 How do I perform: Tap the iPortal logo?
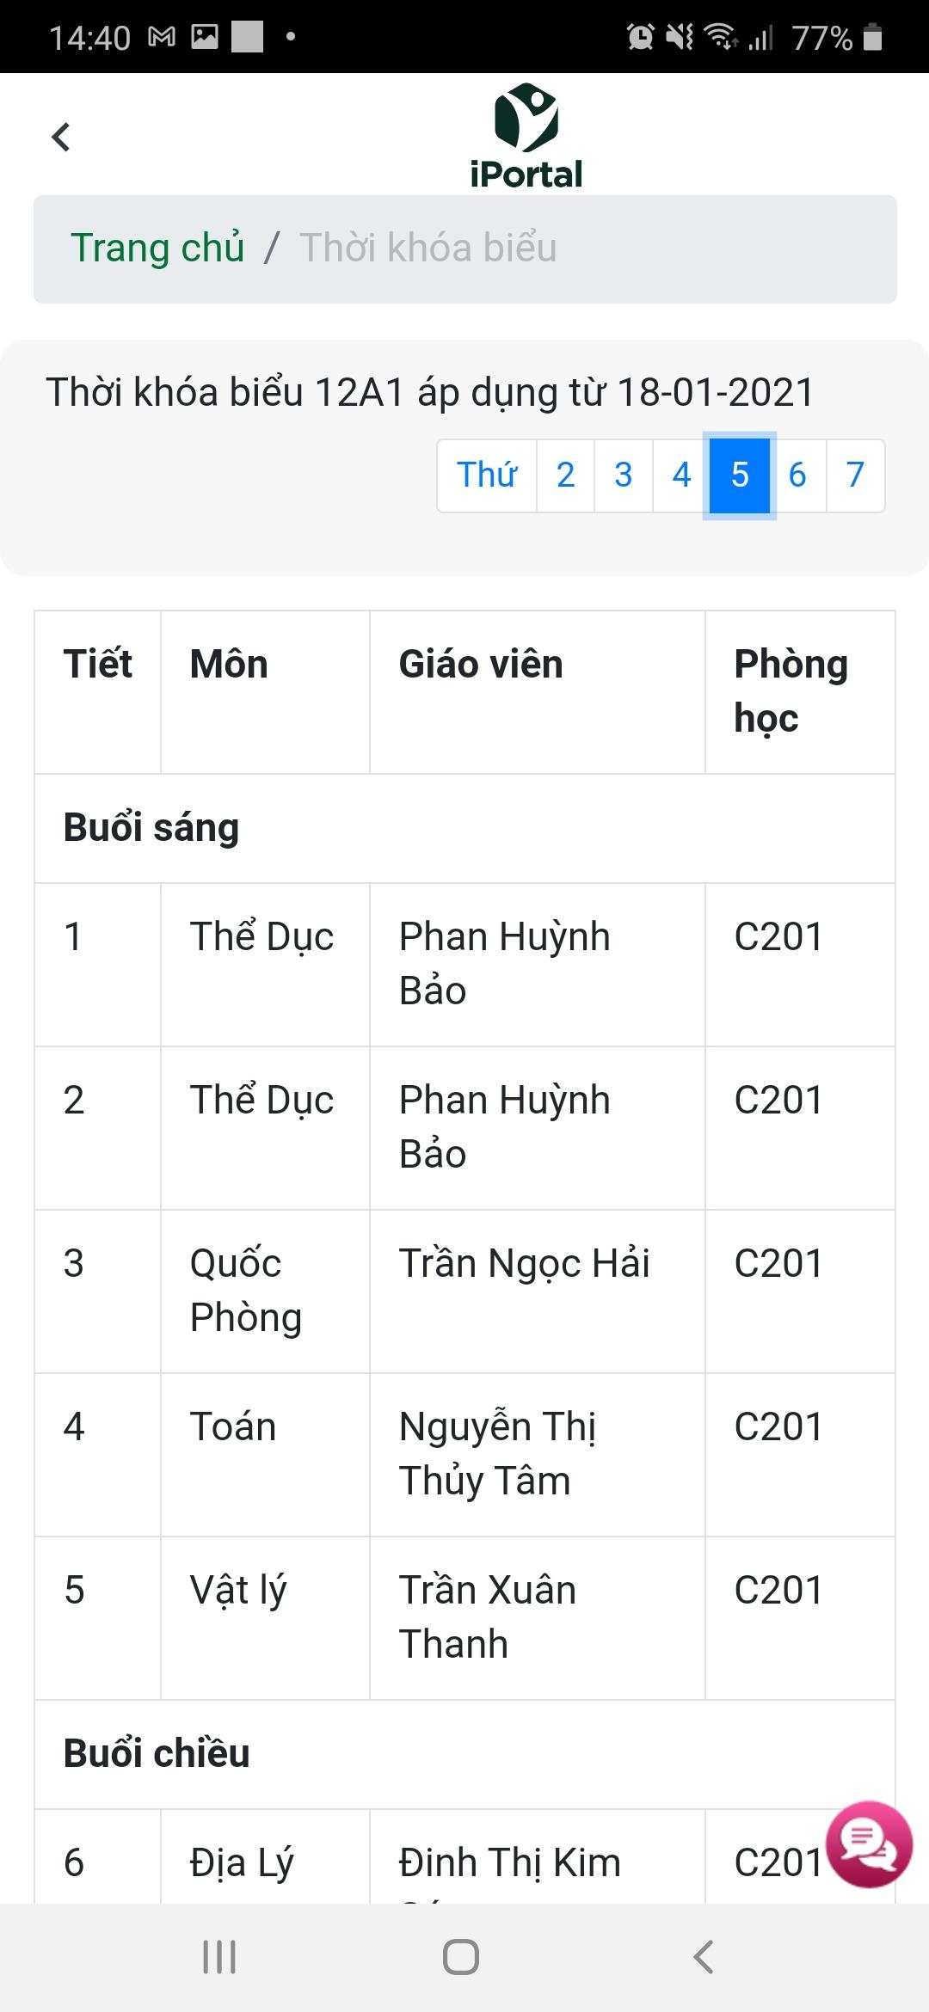pos(526,136)
